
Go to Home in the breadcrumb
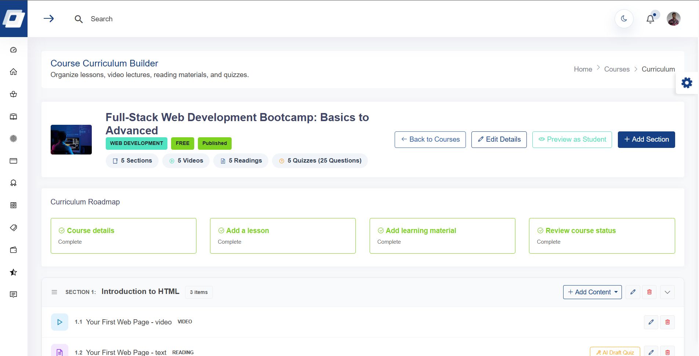pyautogui.click(x=583, y=69)
